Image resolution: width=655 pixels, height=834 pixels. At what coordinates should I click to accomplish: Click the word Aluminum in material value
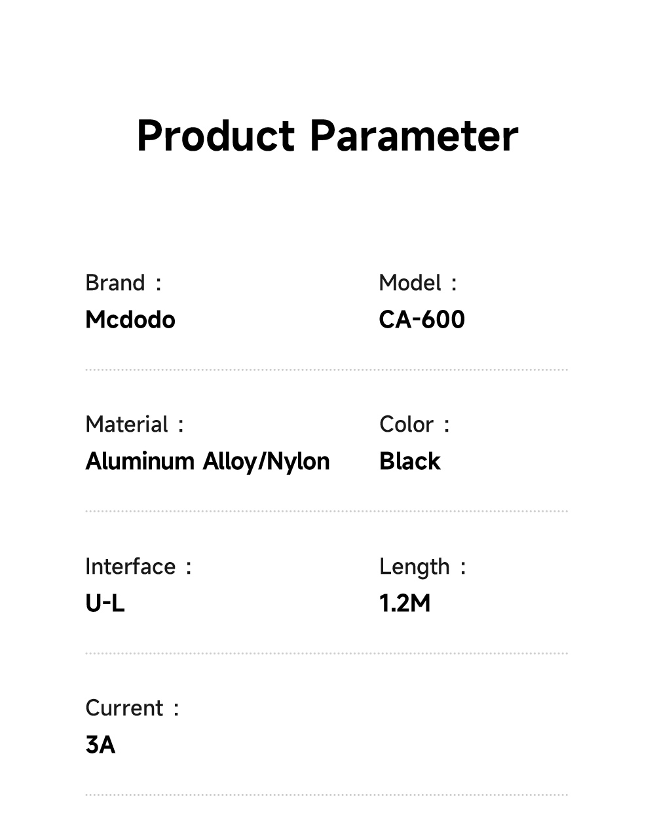(x=140, y=461)
